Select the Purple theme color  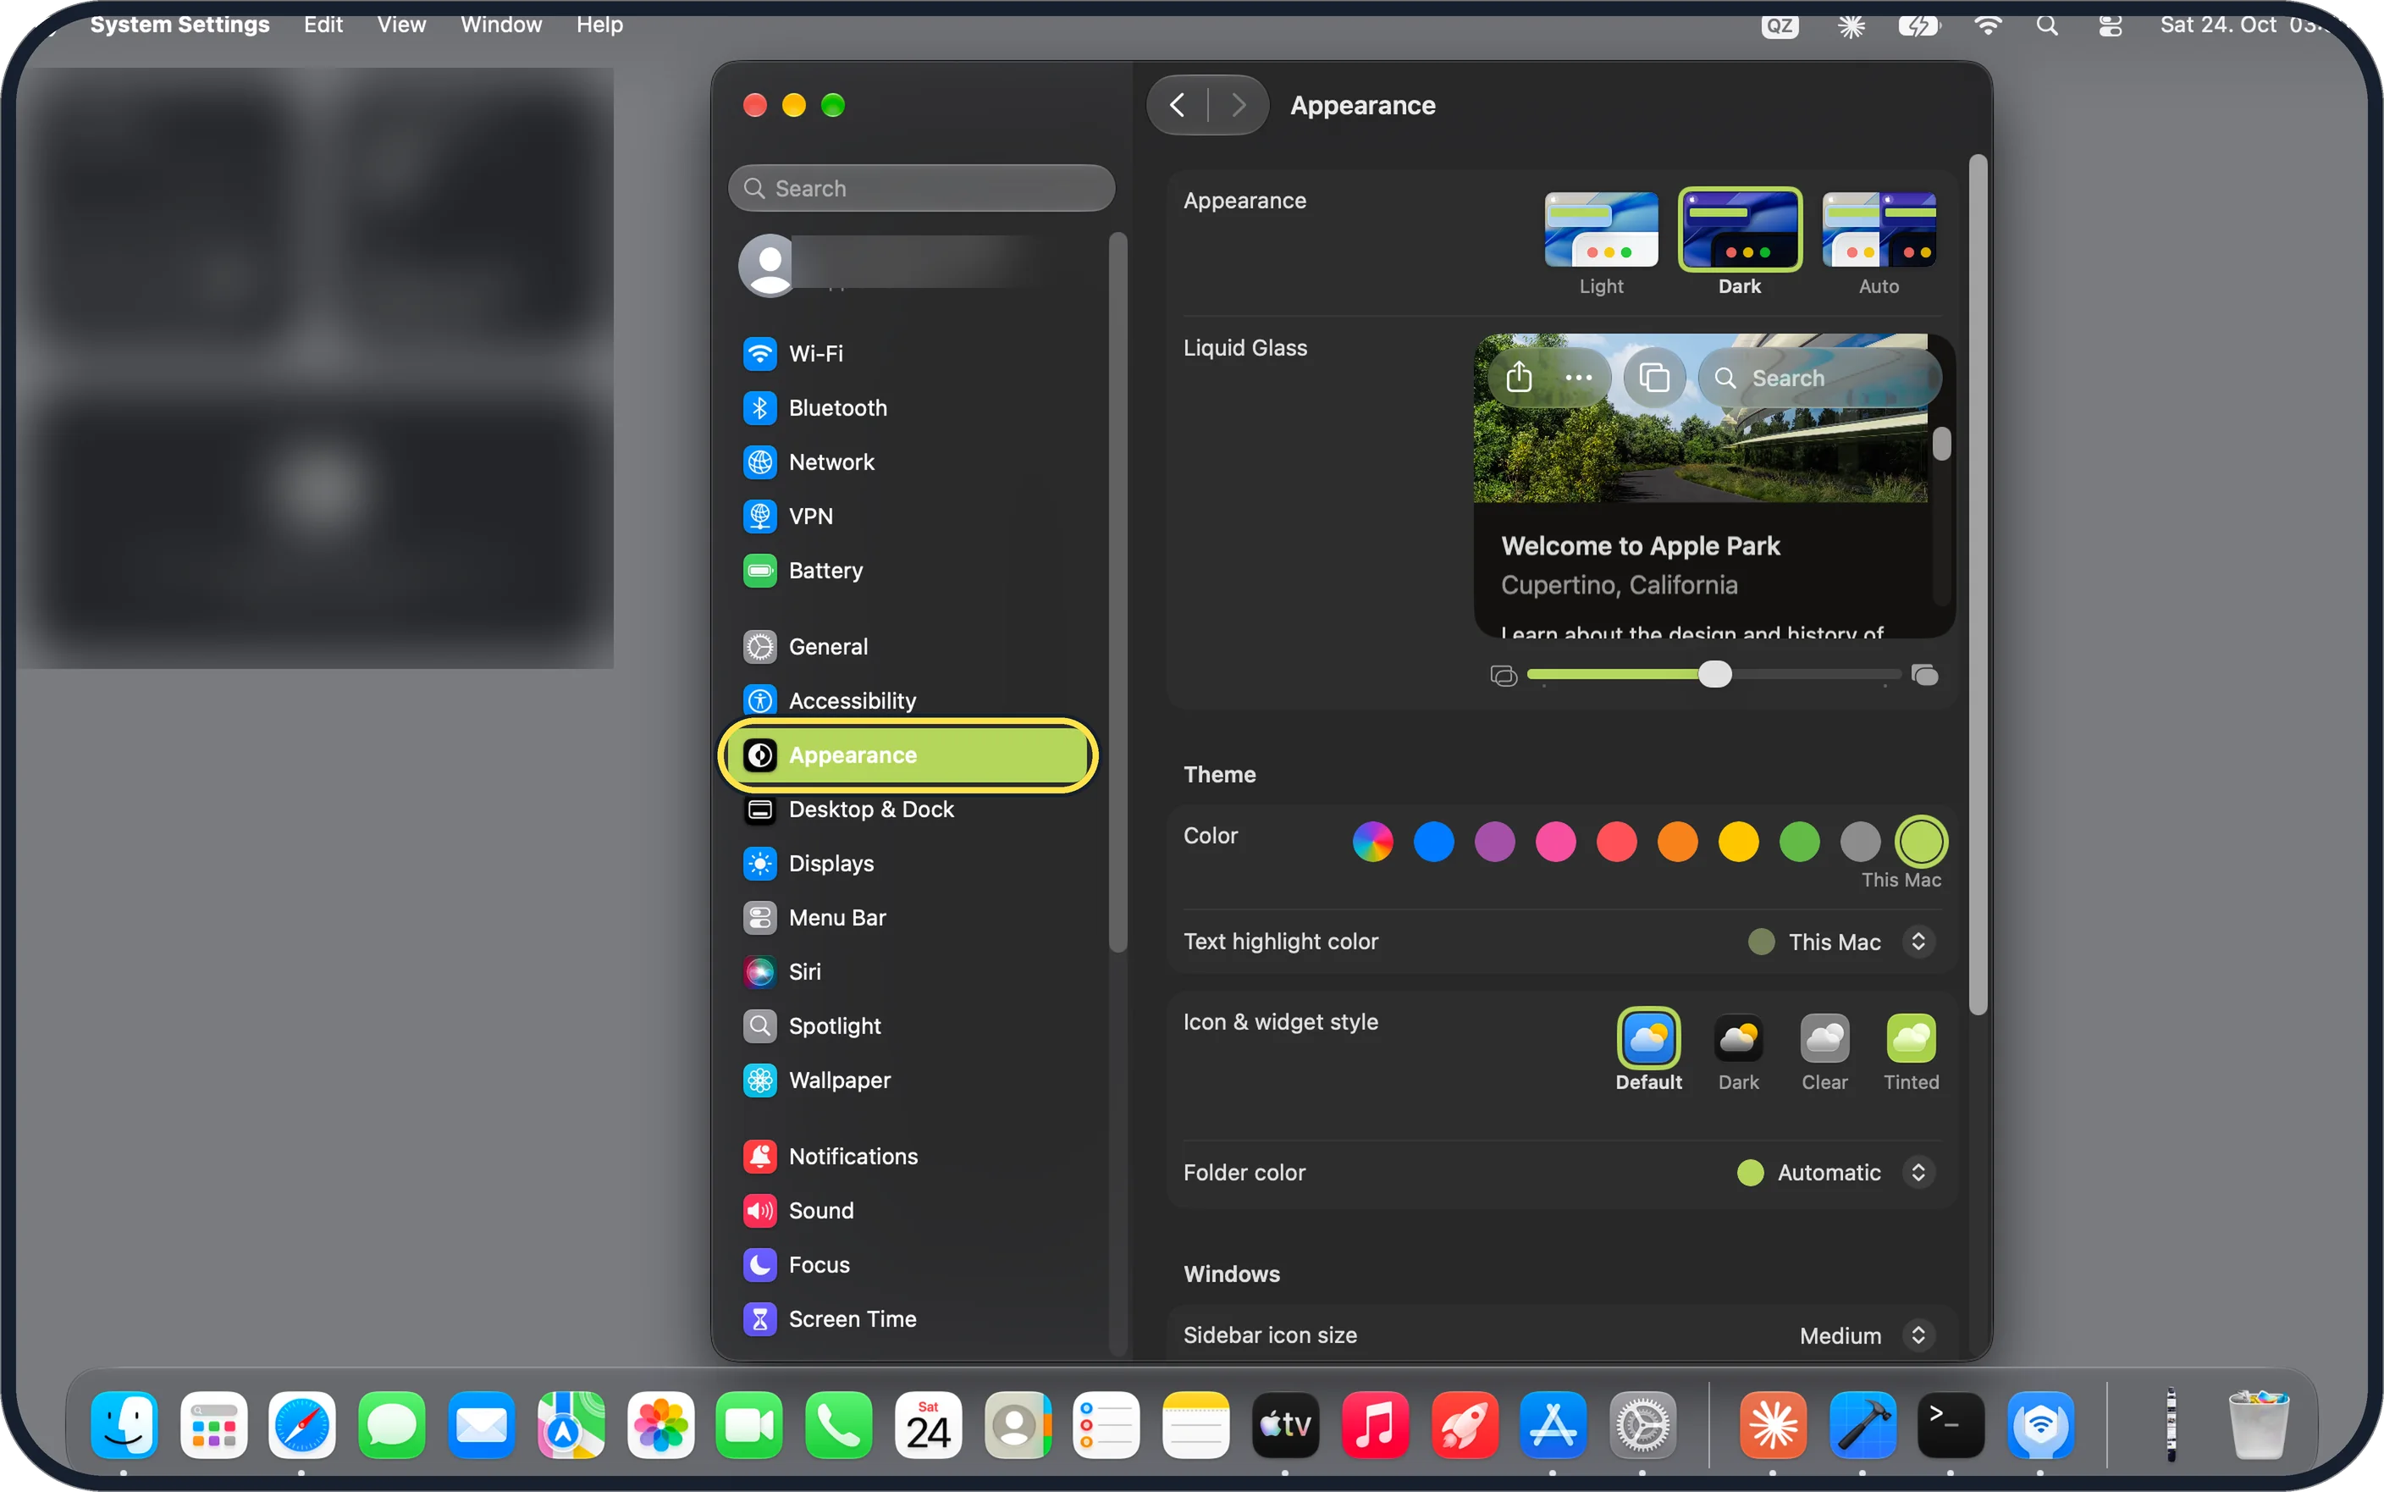[1494, 842]
